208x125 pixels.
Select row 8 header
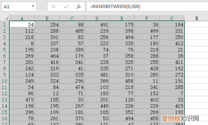coord(5,68)
